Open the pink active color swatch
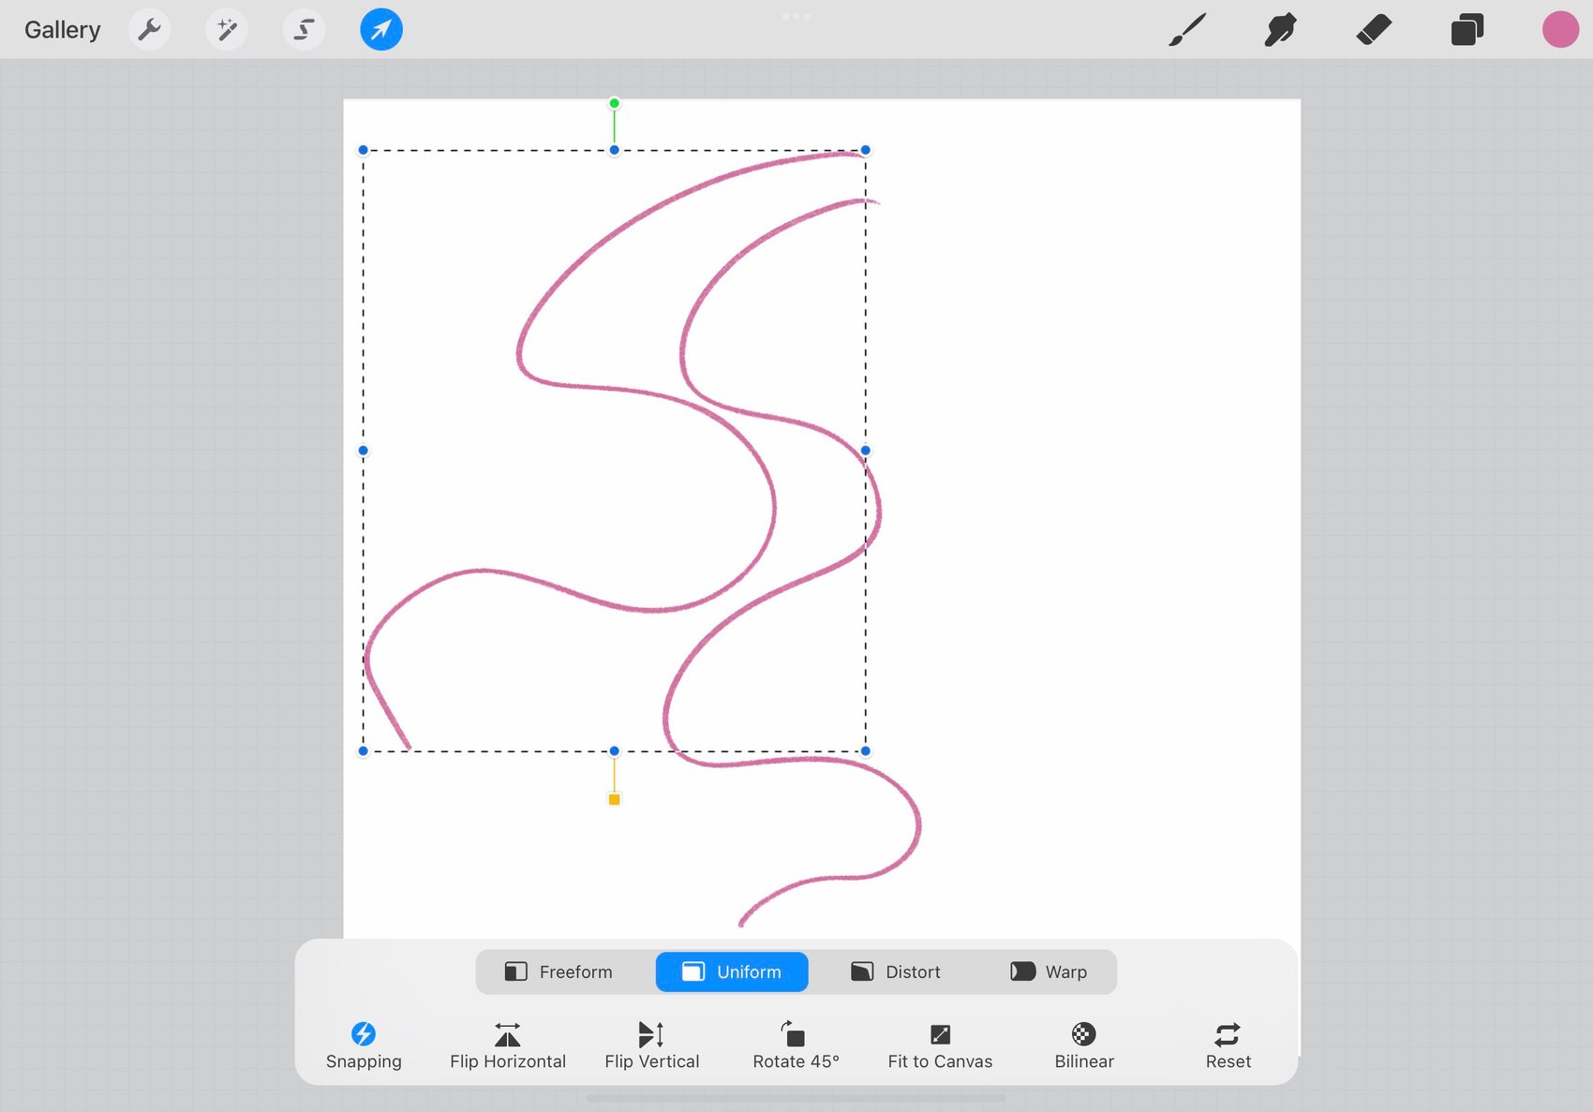Screen dimensions: 1593x1112 pos(1560,30)
